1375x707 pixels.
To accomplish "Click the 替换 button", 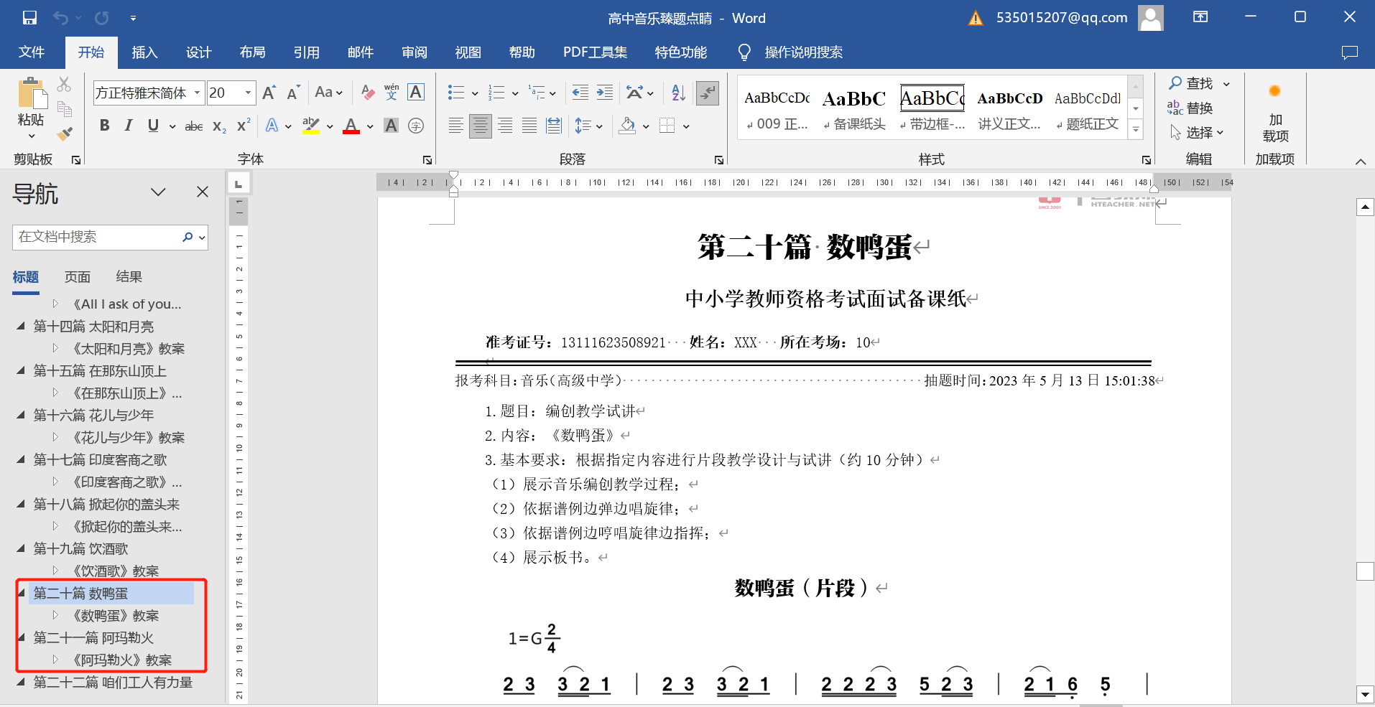I will (x=1191, y=108).
